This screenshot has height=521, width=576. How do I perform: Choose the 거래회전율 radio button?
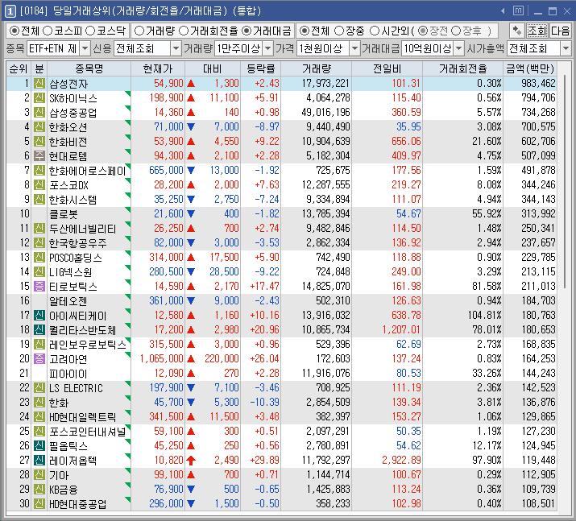point(184,31)
